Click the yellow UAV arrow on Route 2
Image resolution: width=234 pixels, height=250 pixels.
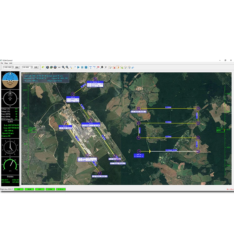click(150, 151)
